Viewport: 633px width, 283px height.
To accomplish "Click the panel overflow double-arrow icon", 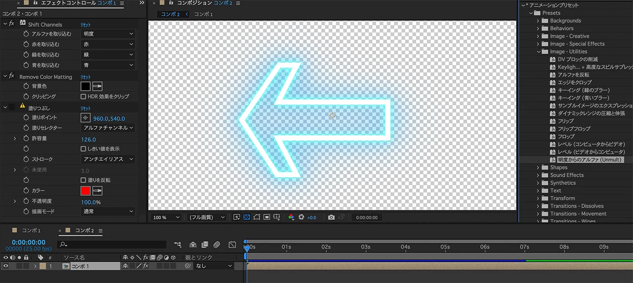I will tap(142, 3).
